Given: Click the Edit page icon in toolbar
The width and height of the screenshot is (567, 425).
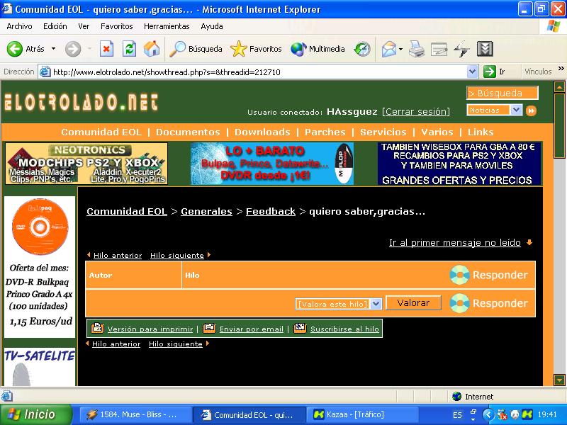Looking at the screenshot, I should pos(439,49).
